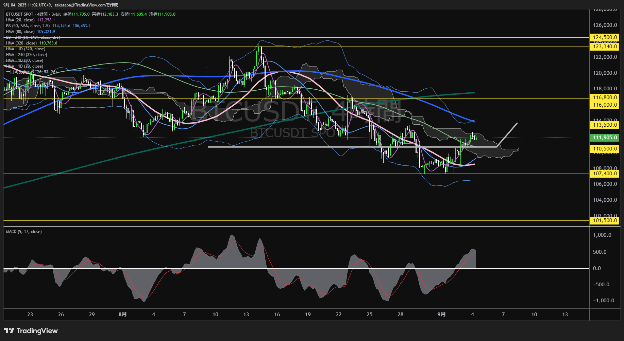624x341 pixels.
Task: Click the TradingView logo at bottom
Action: pyautogui.click(x=31, y=331)
